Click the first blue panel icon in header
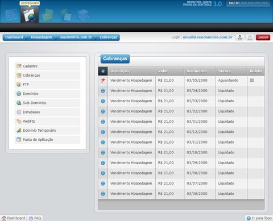The height and width of the screenshot is (221, 273). click(11, 15)
